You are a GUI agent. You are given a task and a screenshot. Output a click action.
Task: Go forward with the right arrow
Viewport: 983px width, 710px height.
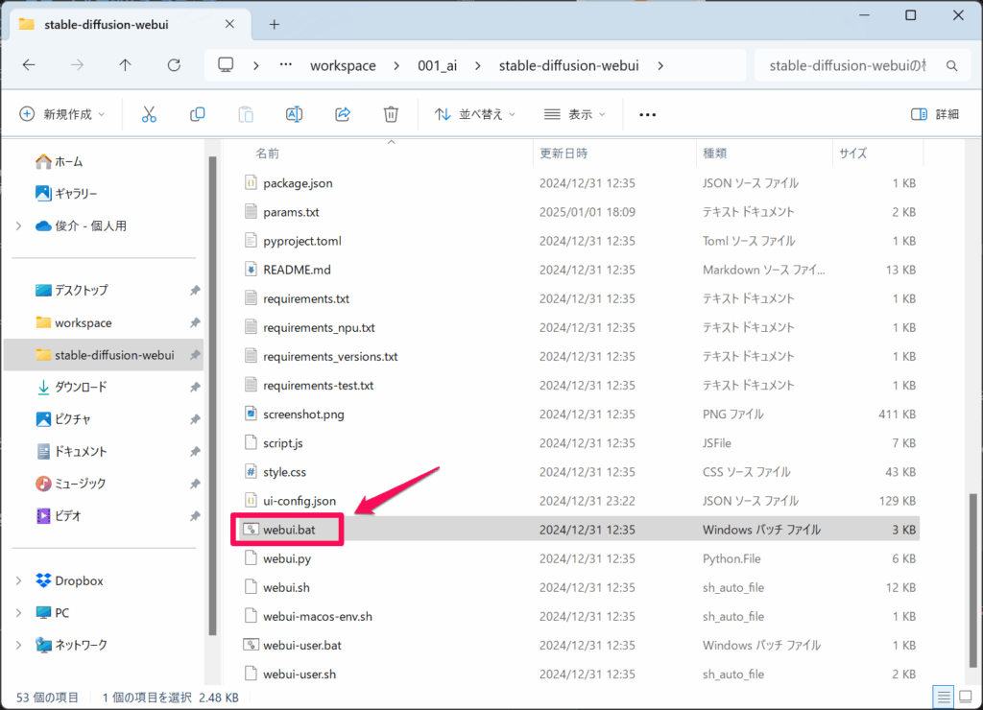tap(77, 65)
